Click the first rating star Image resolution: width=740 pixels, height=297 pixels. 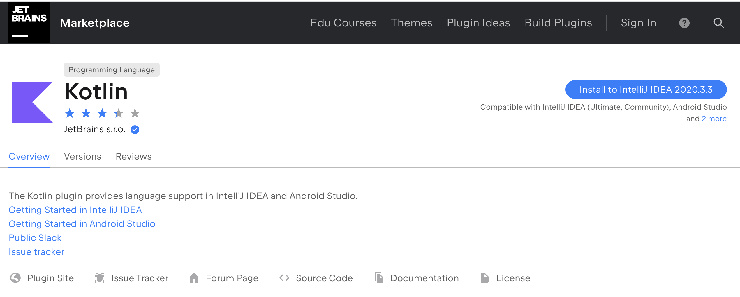(70, 113)
